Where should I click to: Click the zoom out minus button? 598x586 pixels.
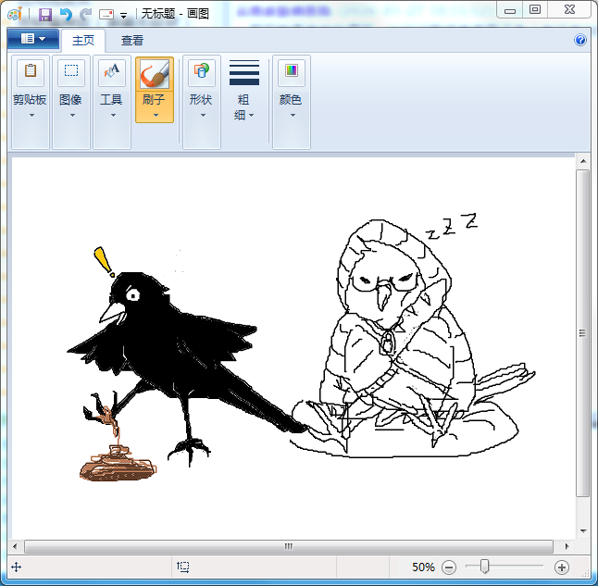tap(449, 567)
